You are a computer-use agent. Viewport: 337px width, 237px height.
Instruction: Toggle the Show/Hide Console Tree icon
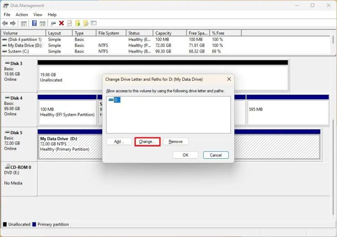23,23
